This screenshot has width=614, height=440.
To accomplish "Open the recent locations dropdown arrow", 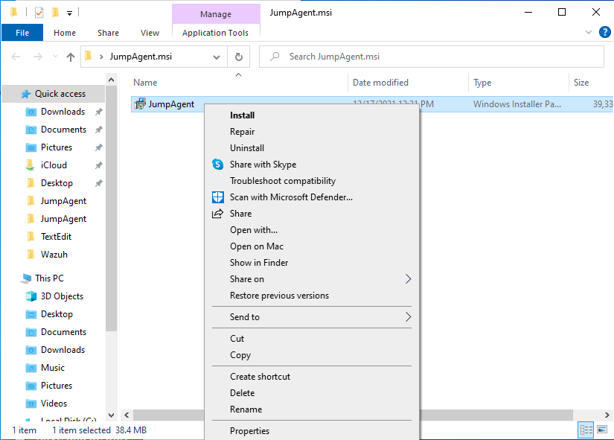I will tap(55, 57).
